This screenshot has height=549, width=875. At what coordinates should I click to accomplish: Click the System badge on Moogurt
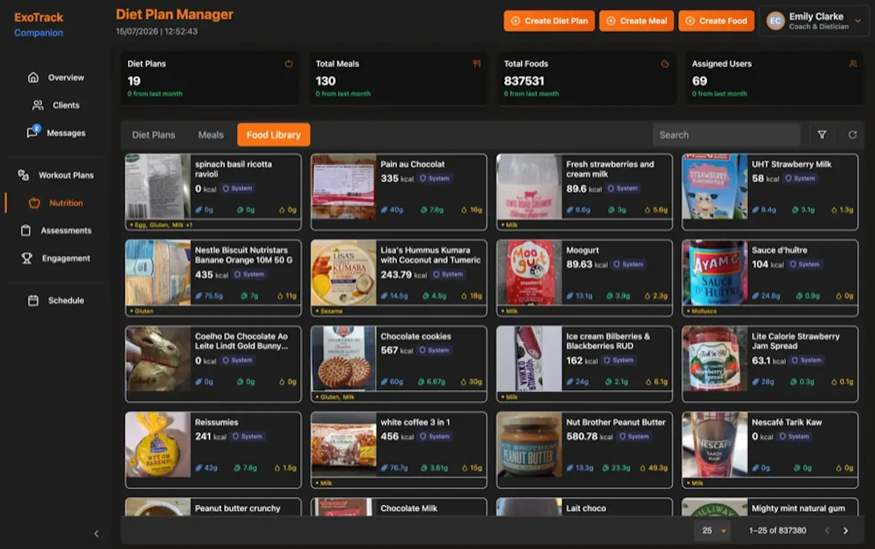coord(628,264)
